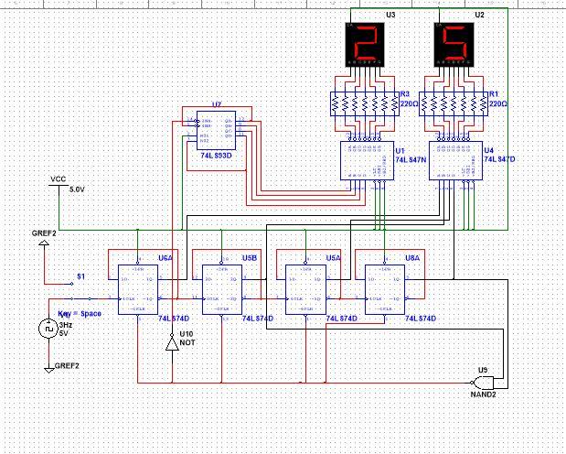
Task: Select the U5A flip-flop block
Action: pyautogui.click(x=305, y=289)
